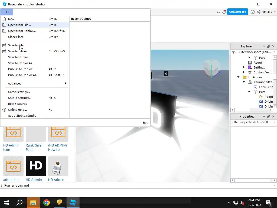Open Filter workspace dropdown arrow

tap(274, 52)
